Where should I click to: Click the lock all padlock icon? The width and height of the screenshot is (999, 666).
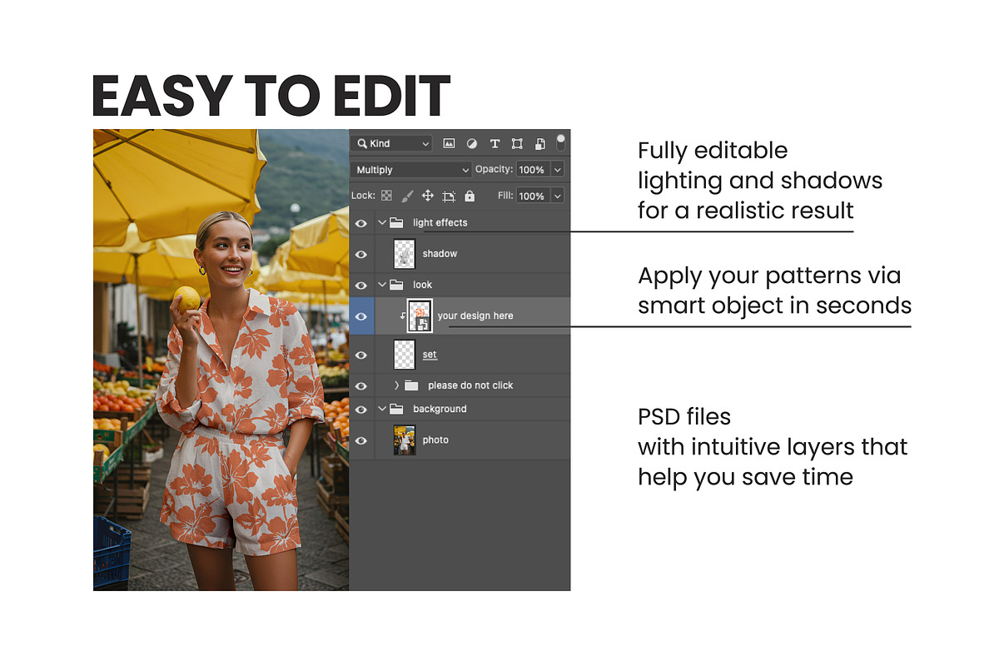pos(470,196)
